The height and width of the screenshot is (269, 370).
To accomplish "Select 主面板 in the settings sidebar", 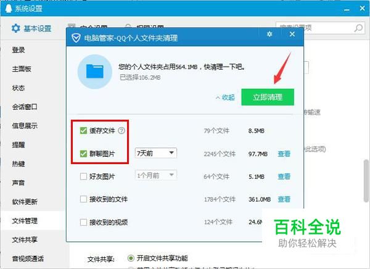I will [x=22, y=68].
